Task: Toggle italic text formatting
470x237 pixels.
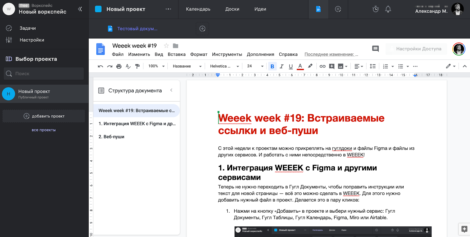Action: tap(281, 66)
